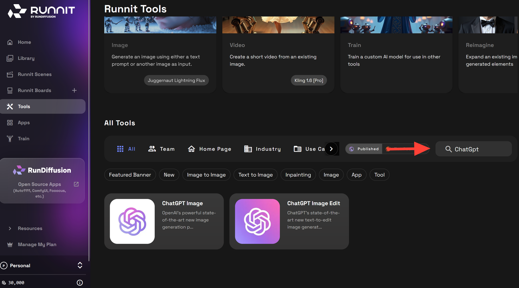This screenshot has height=288, width=519.
Task: Filter by Text to Image tag
Action: pos(255,175)
